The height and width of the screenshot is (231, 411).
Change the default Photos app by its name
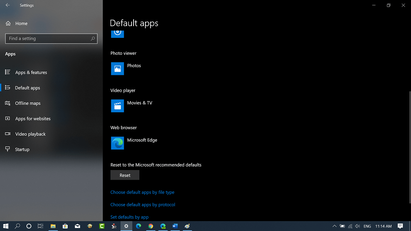tap(134, 65)
